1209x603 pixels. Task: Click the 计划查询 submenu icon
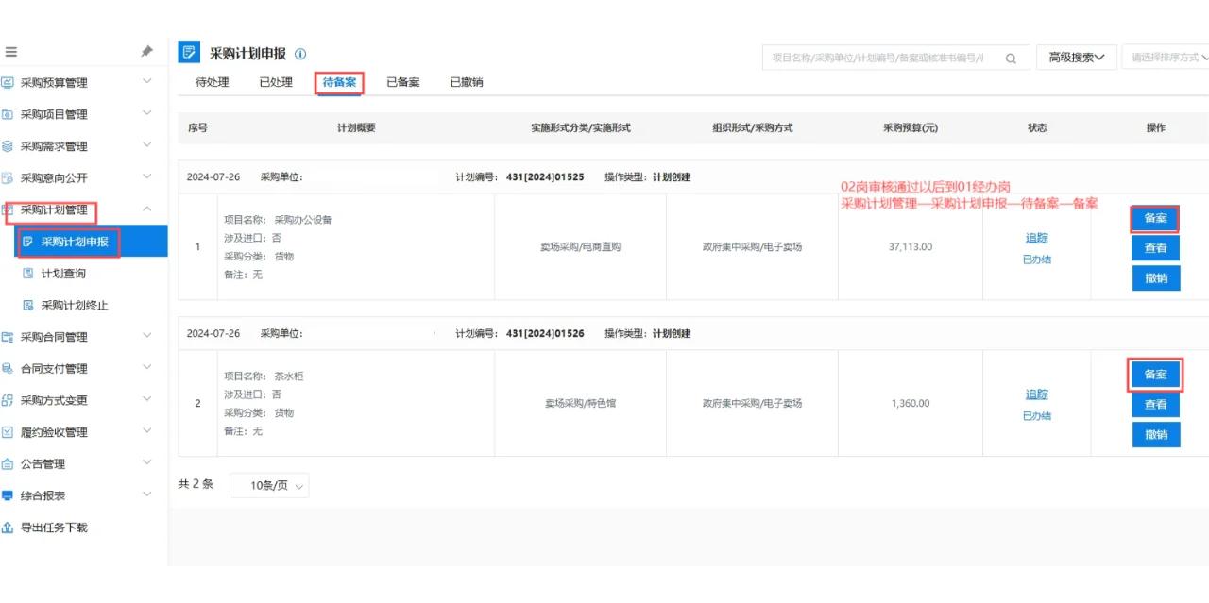click(x=27, y=274)
